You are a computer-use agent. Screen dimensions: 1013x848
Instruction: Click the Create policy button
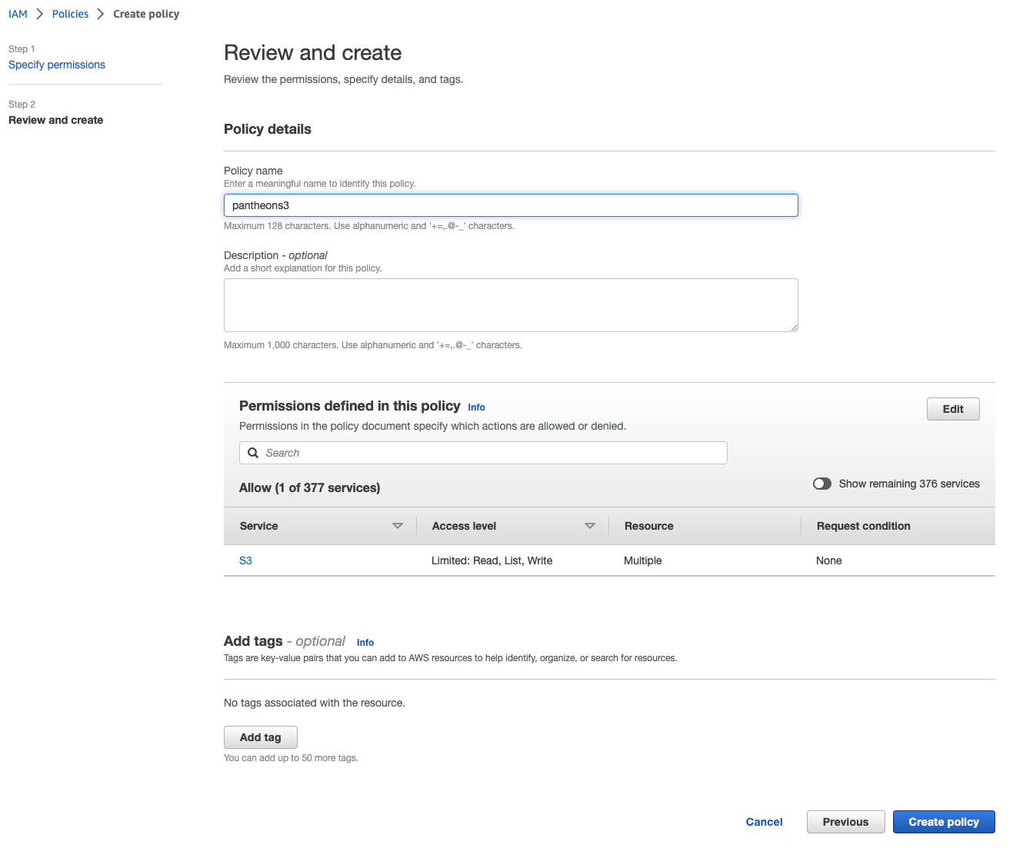tap(944, 821)
